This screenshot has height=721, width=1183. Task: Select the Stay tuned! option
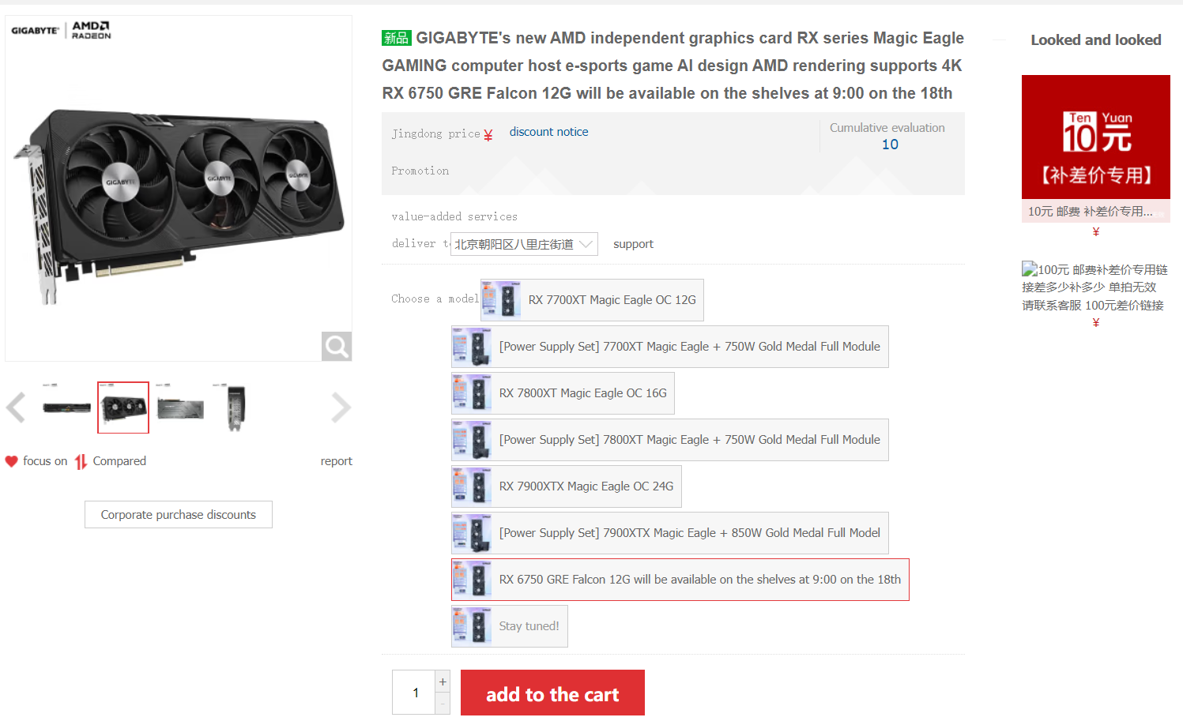[510, 626]
